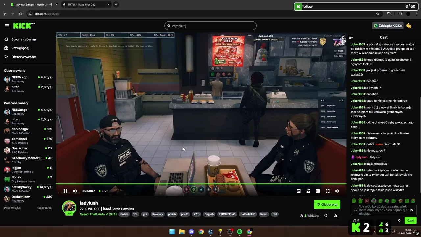Show hidden system tray icons
The height and width of the screenshot is (237, 421).
(x=374, y=232)
